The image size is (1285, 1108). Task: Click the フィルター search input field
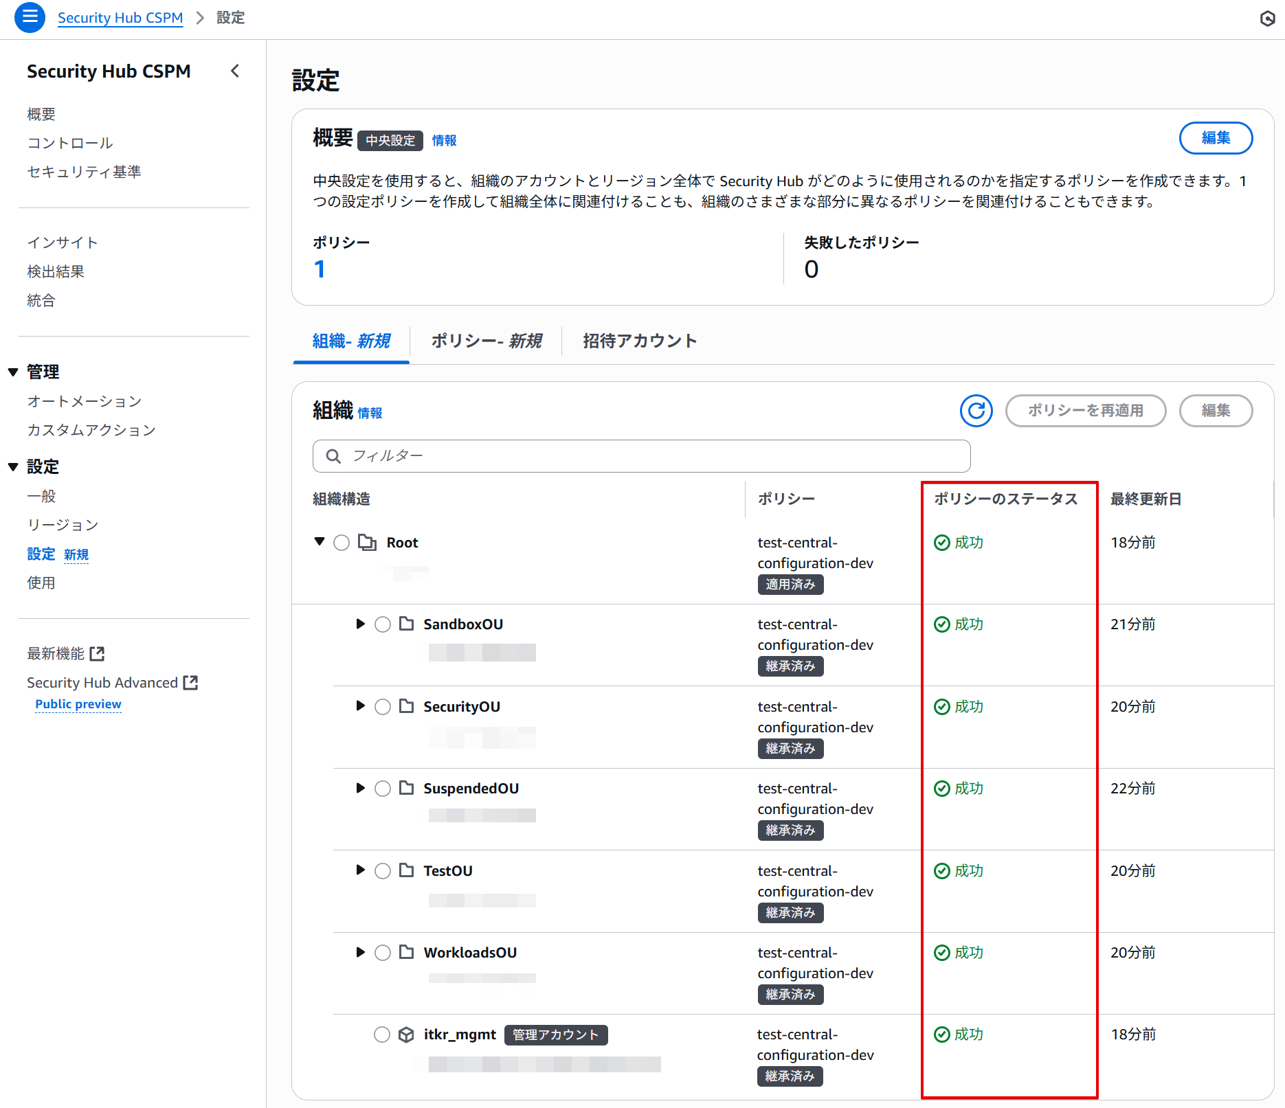click(x=641, y=456)
